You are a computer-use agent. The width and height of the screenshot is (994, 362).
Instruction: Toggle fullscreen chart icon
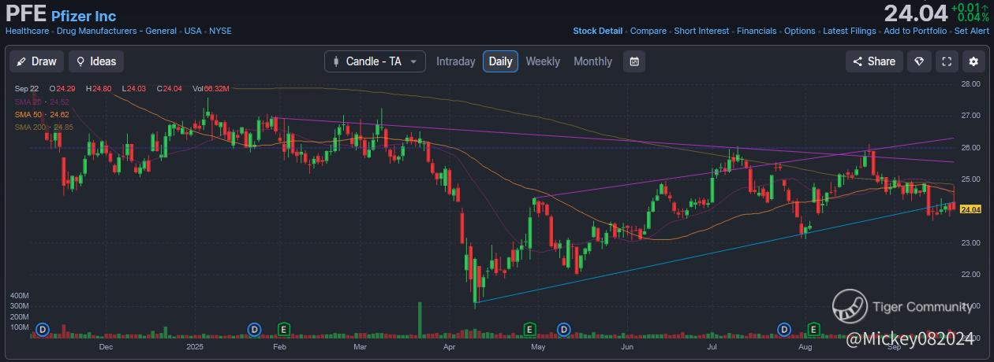[x=947, y=61]
